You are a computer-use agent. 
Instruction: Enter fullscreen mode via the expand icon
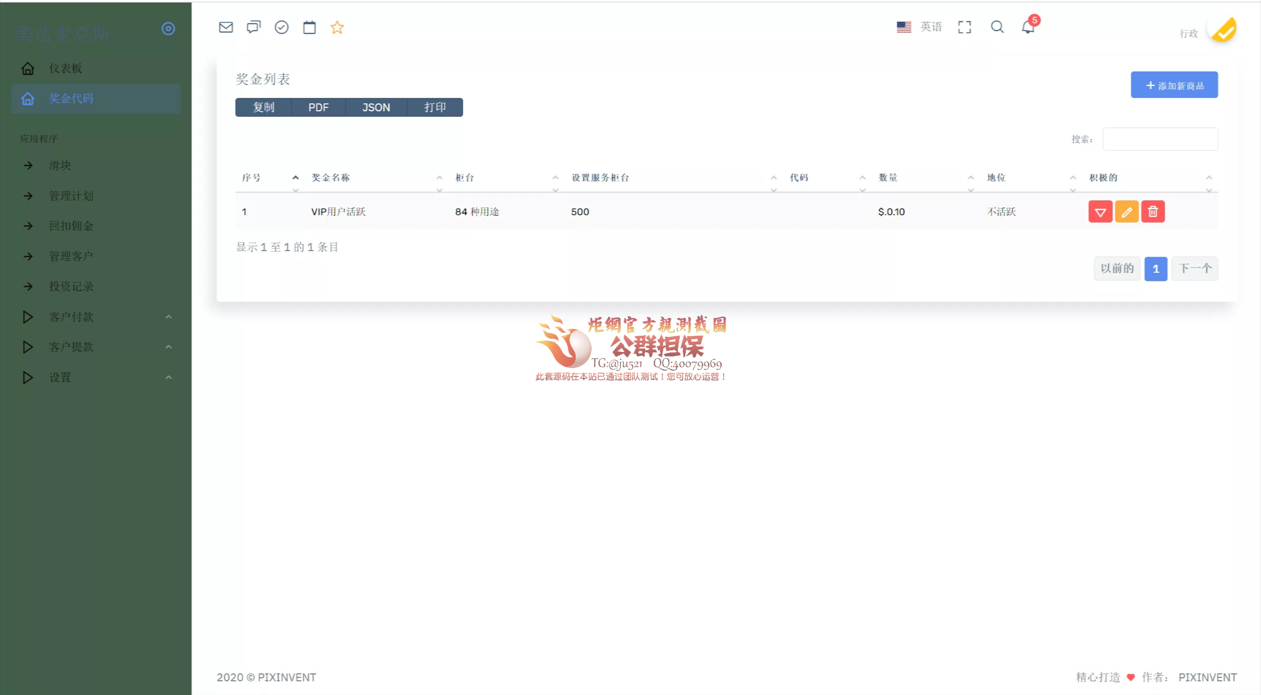tap(965, 27)
